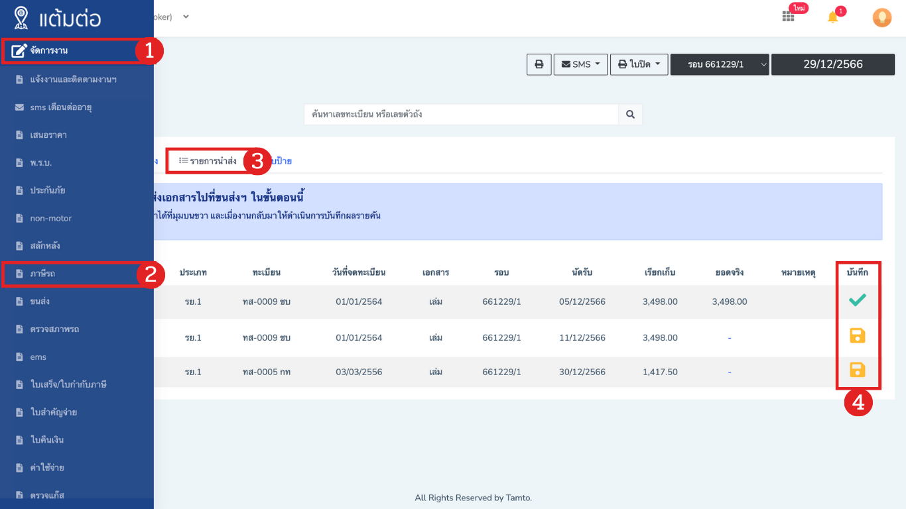The width and height of the screenshot is (906, 509).
Task: Click the ทะเบียน column header
Action: click(x=267, y=272)
